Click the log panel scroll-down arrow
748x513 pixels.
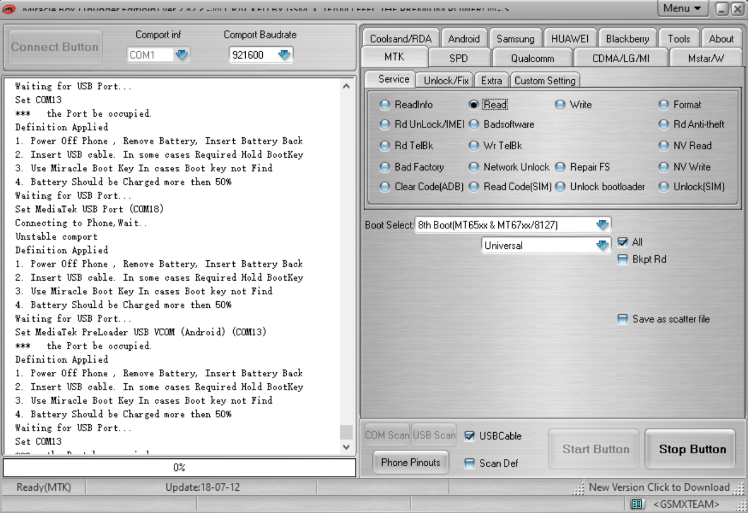[345, 448]
